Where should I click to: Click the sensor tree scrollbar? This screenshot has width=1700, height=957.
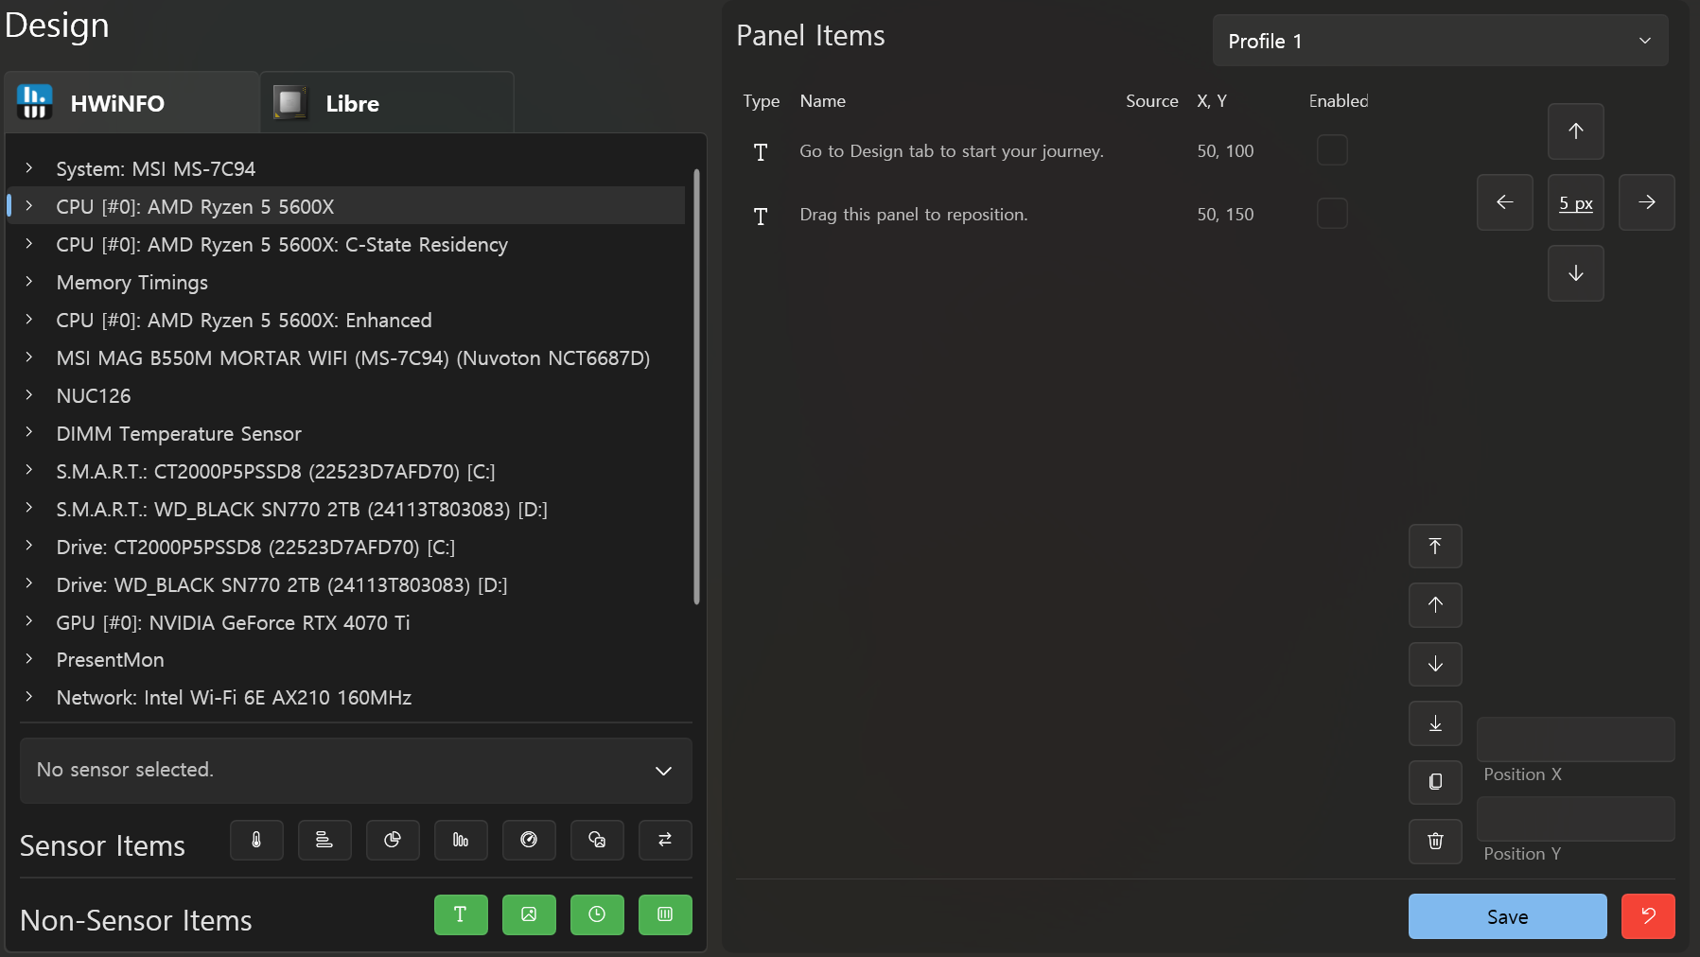pyautogui.click(x=697, y=387)
